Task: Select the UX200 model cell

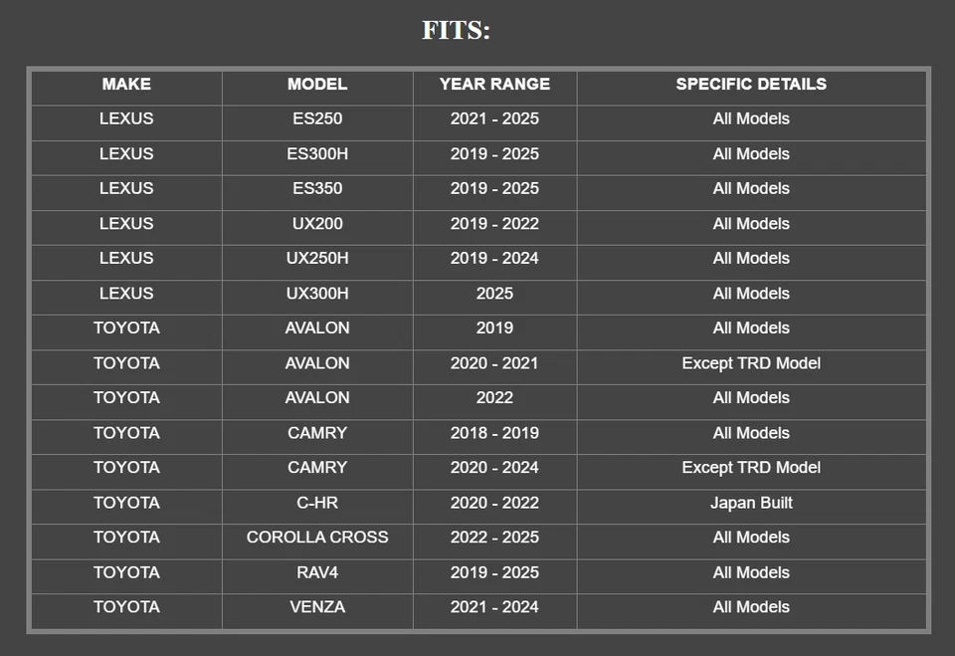Action: pyautogui.click(x=317, y=224)
